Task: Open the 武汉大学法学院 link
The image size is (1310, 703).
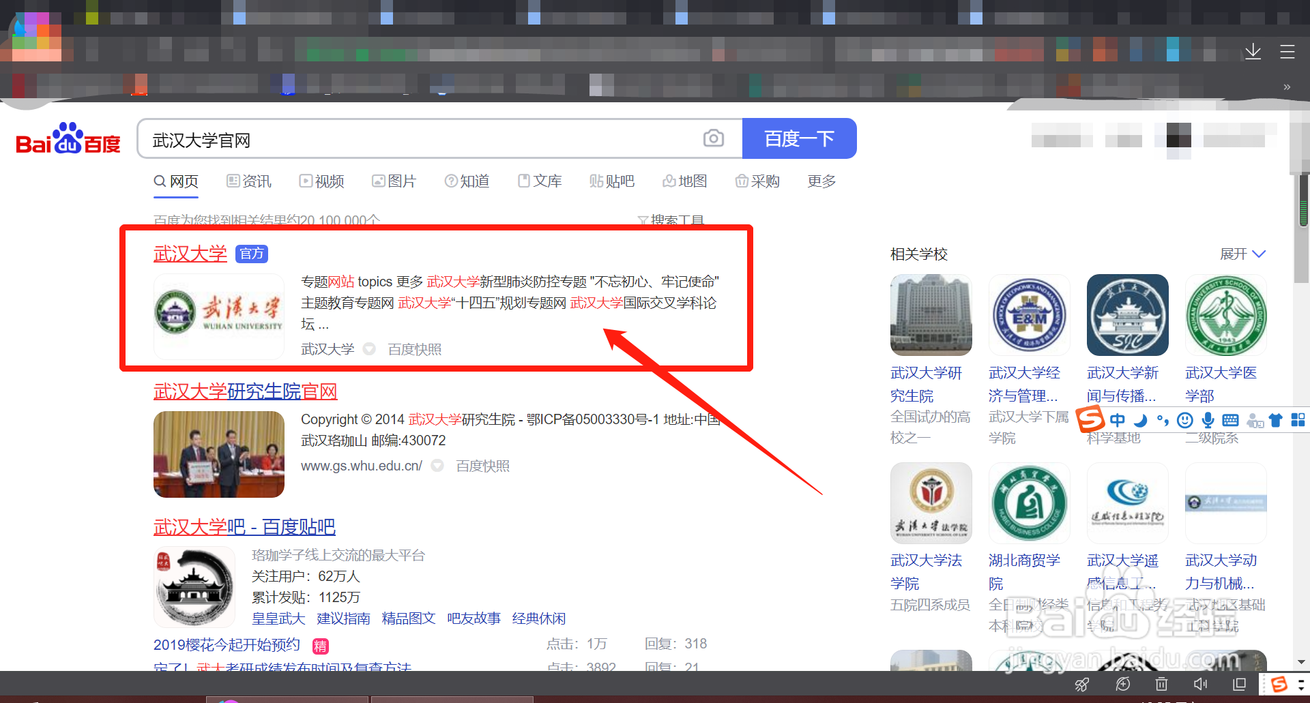Action: (x=926, y=572)
